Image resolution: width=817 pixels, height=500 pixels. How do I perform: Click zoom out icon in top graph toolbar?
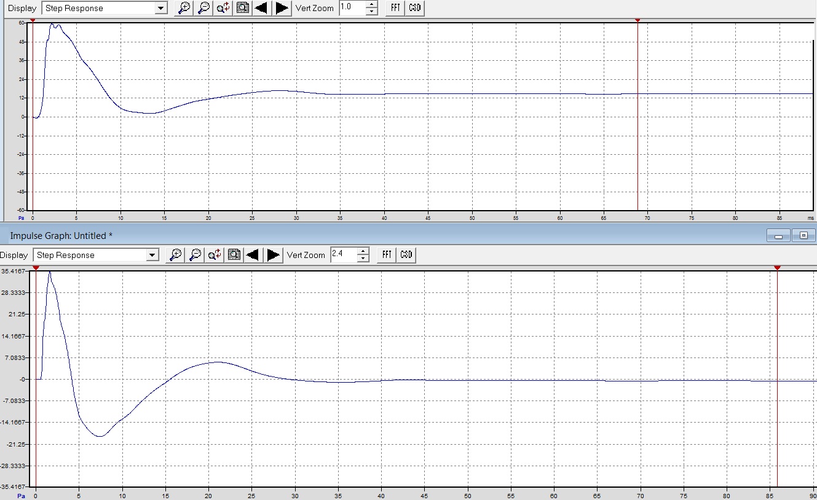tap(203, 8)
